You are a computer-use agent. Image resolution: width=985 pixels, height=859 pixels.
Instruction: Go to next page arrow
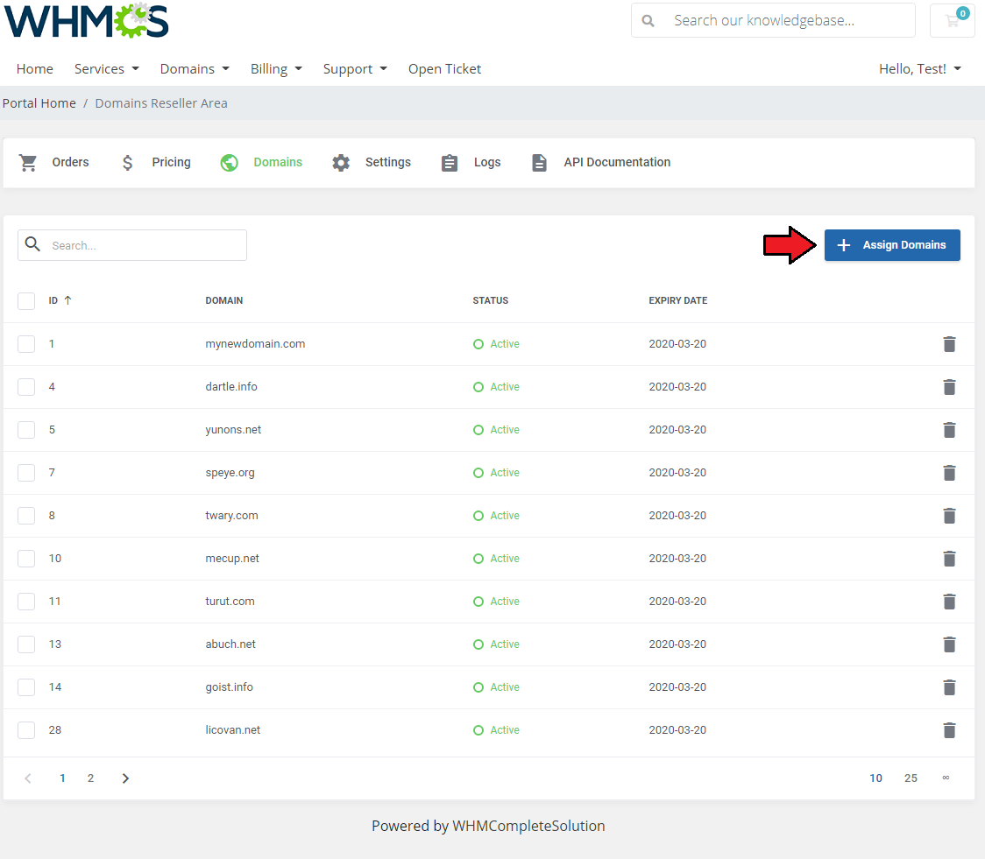125,778
